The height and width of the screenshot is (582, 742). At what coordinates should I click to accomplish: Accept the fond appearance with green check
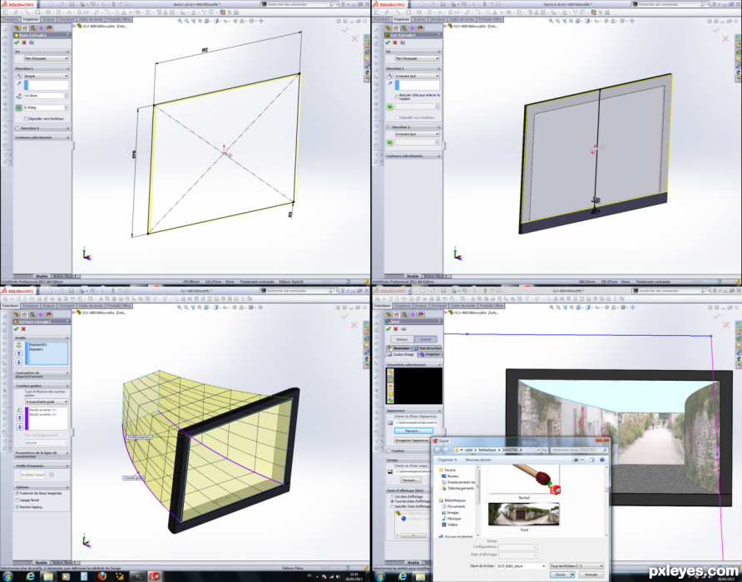pos(388,329)
